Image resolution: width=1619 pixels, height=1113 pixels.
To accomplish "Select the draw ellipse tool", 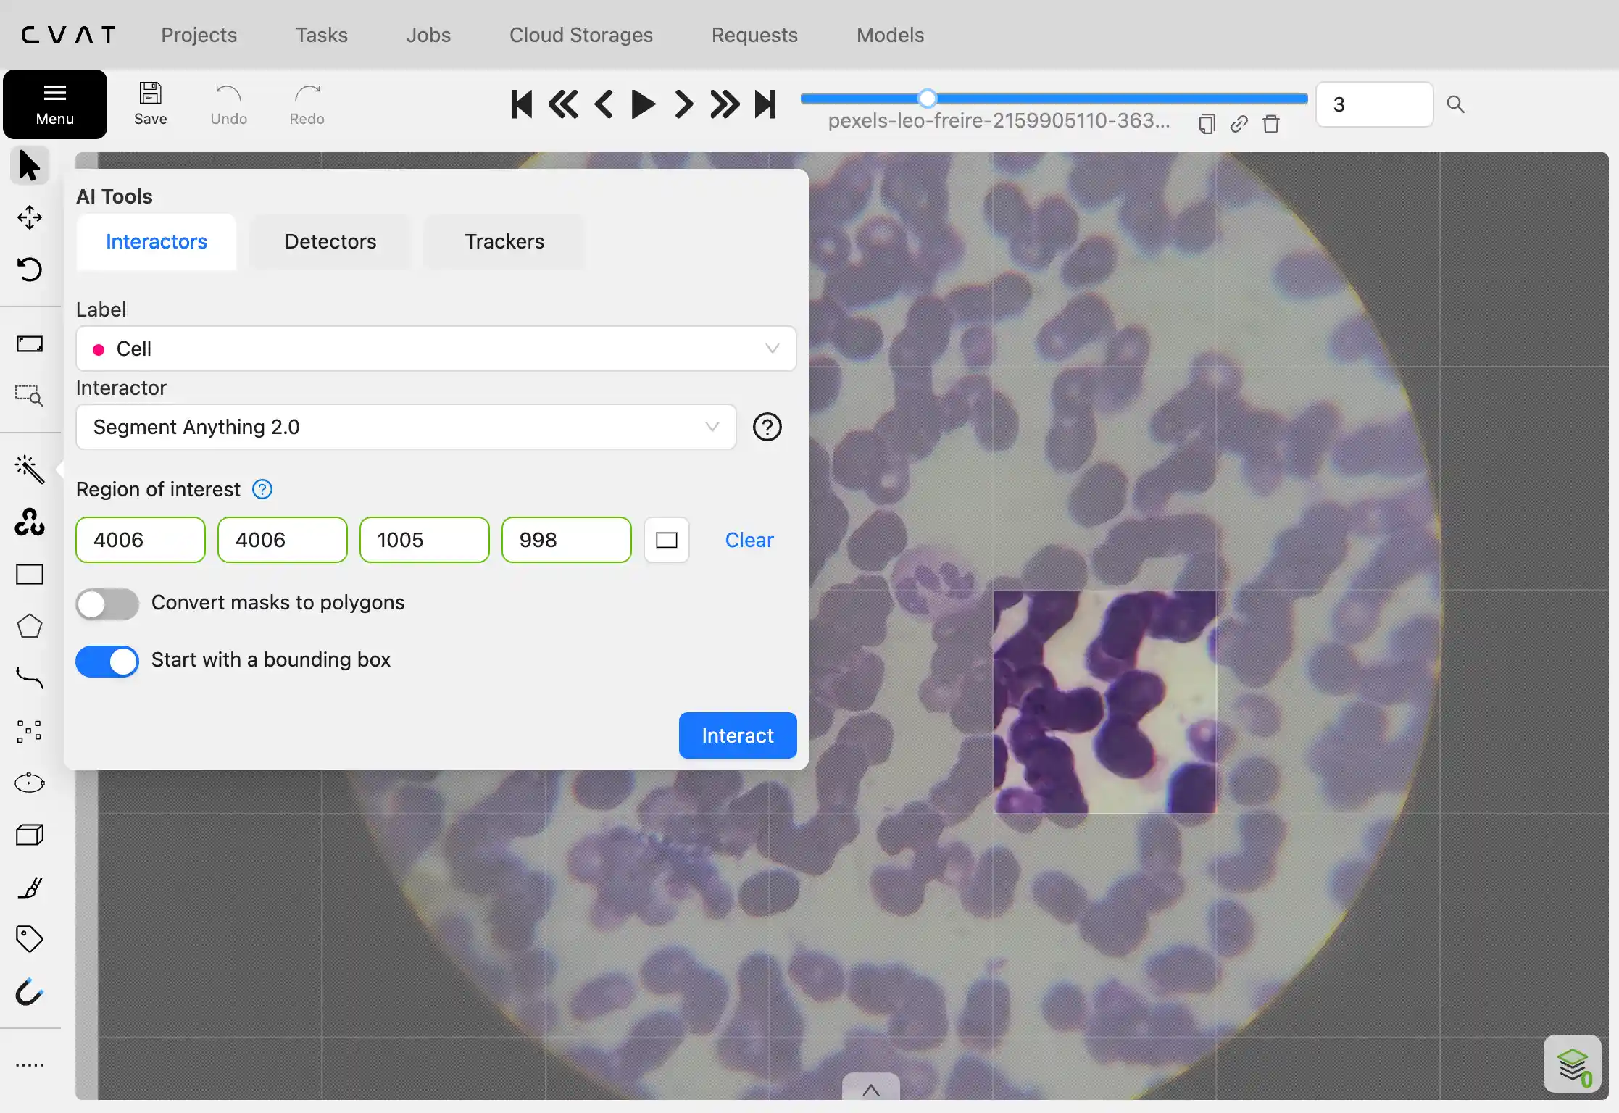I will [x=30, y=783].
